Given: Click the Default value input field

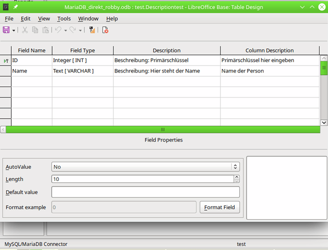Looking at the screenshot, I should click(x=145, y=192).
